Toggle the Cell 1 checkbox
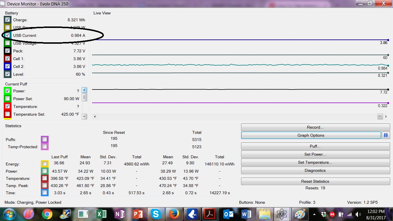393x221 pixels. point(7,59)
